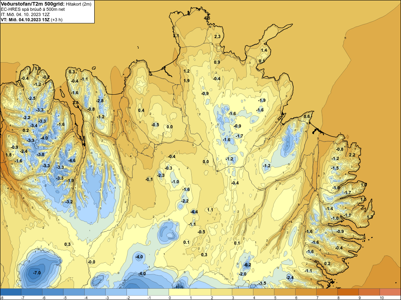This screenshot has width=401, height=300.
Task: Click the 5.8 temperature value on the map
Action: pyautogui.click(x=82, y=138)
